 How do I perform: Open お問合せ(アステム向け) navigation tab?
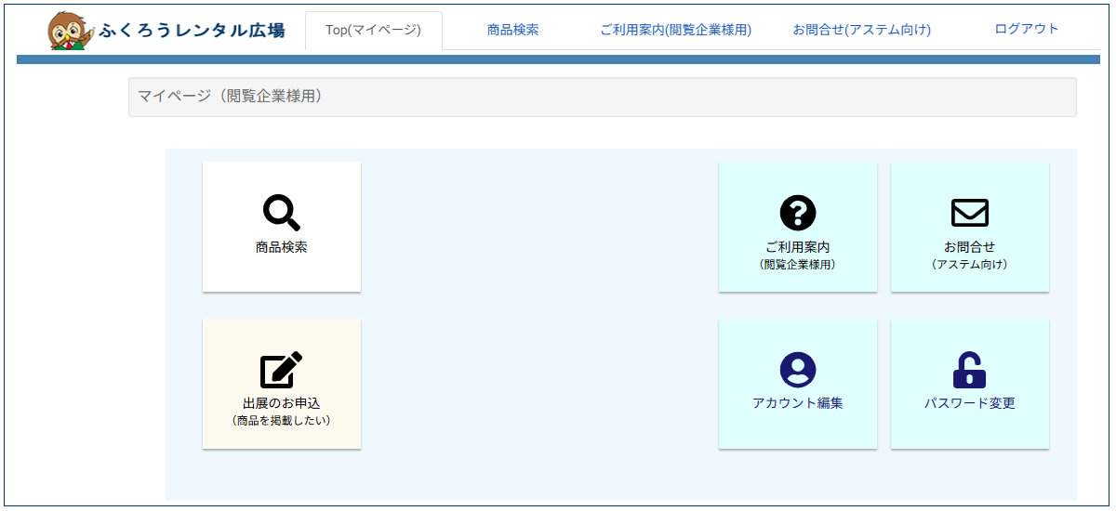point(861,30)
